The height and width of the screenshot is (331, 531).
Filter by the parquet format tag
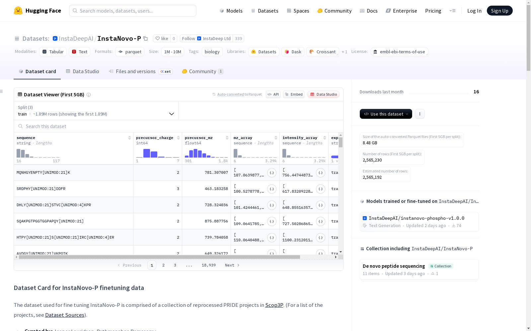130,52
